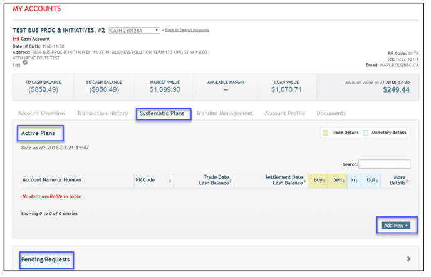Select the Systematic Plans tab
This screenshot has height=277, width=431.
click(x=162, y=114)
